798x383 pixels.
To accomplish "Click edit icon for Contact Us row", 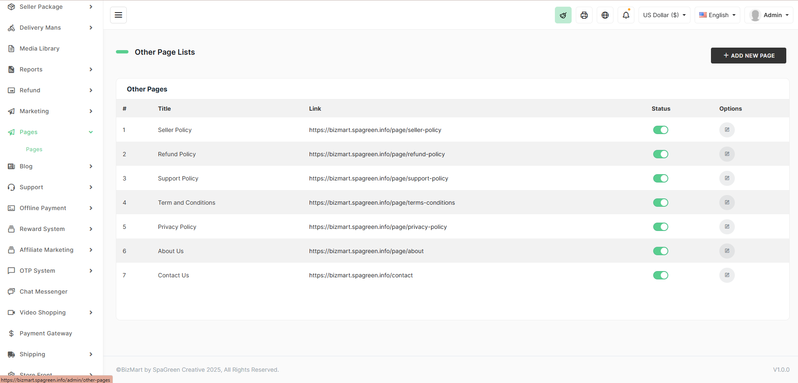I will (x=727, y=275).
